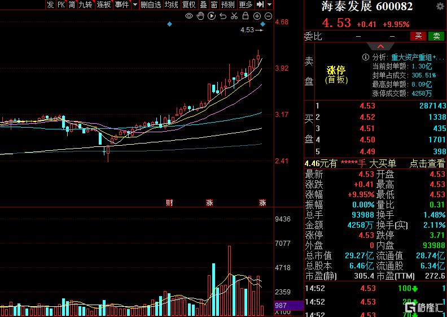Toggle the 九转 indicator
The width and height of the screenshot is (447, 317).
click(x=86, y=5)
